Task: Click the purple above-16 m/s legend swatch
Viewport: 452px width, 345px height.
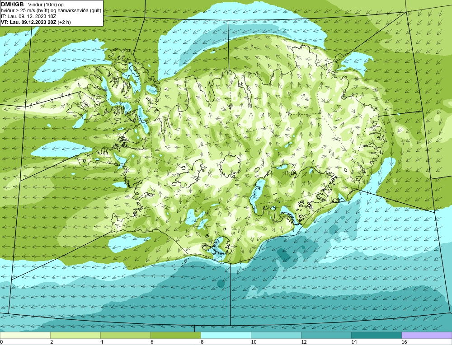Action: click(x=427, y=335)
